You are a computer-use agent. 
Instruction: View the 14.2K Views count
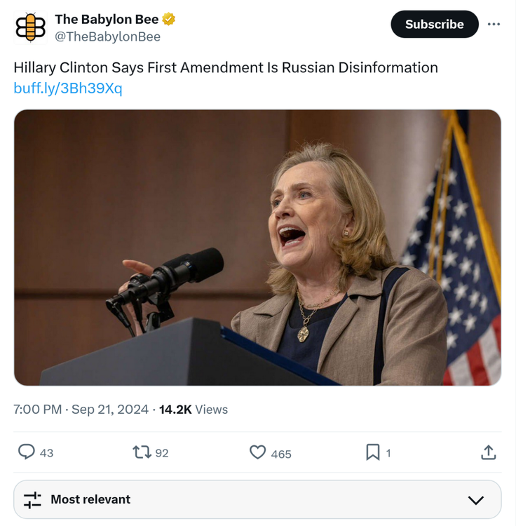(193, 409)
